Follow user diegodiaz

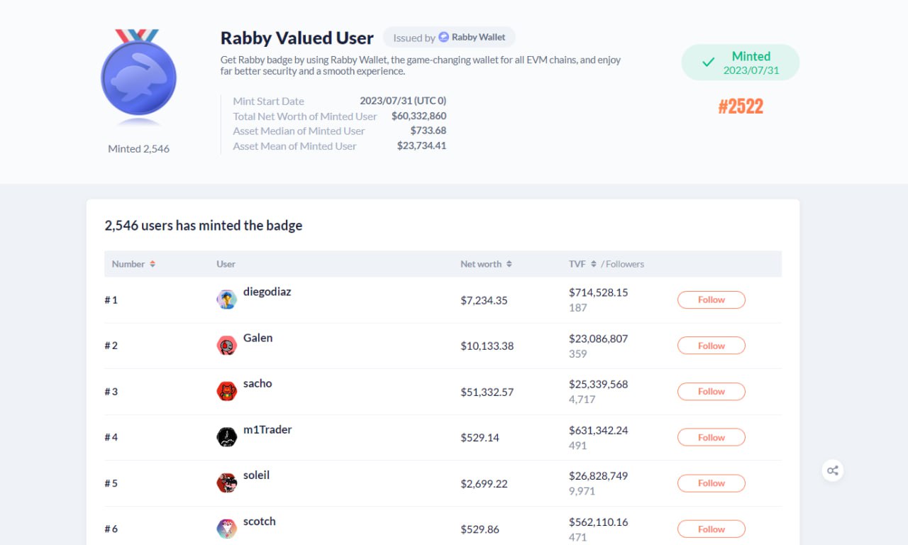click(711, 300)
